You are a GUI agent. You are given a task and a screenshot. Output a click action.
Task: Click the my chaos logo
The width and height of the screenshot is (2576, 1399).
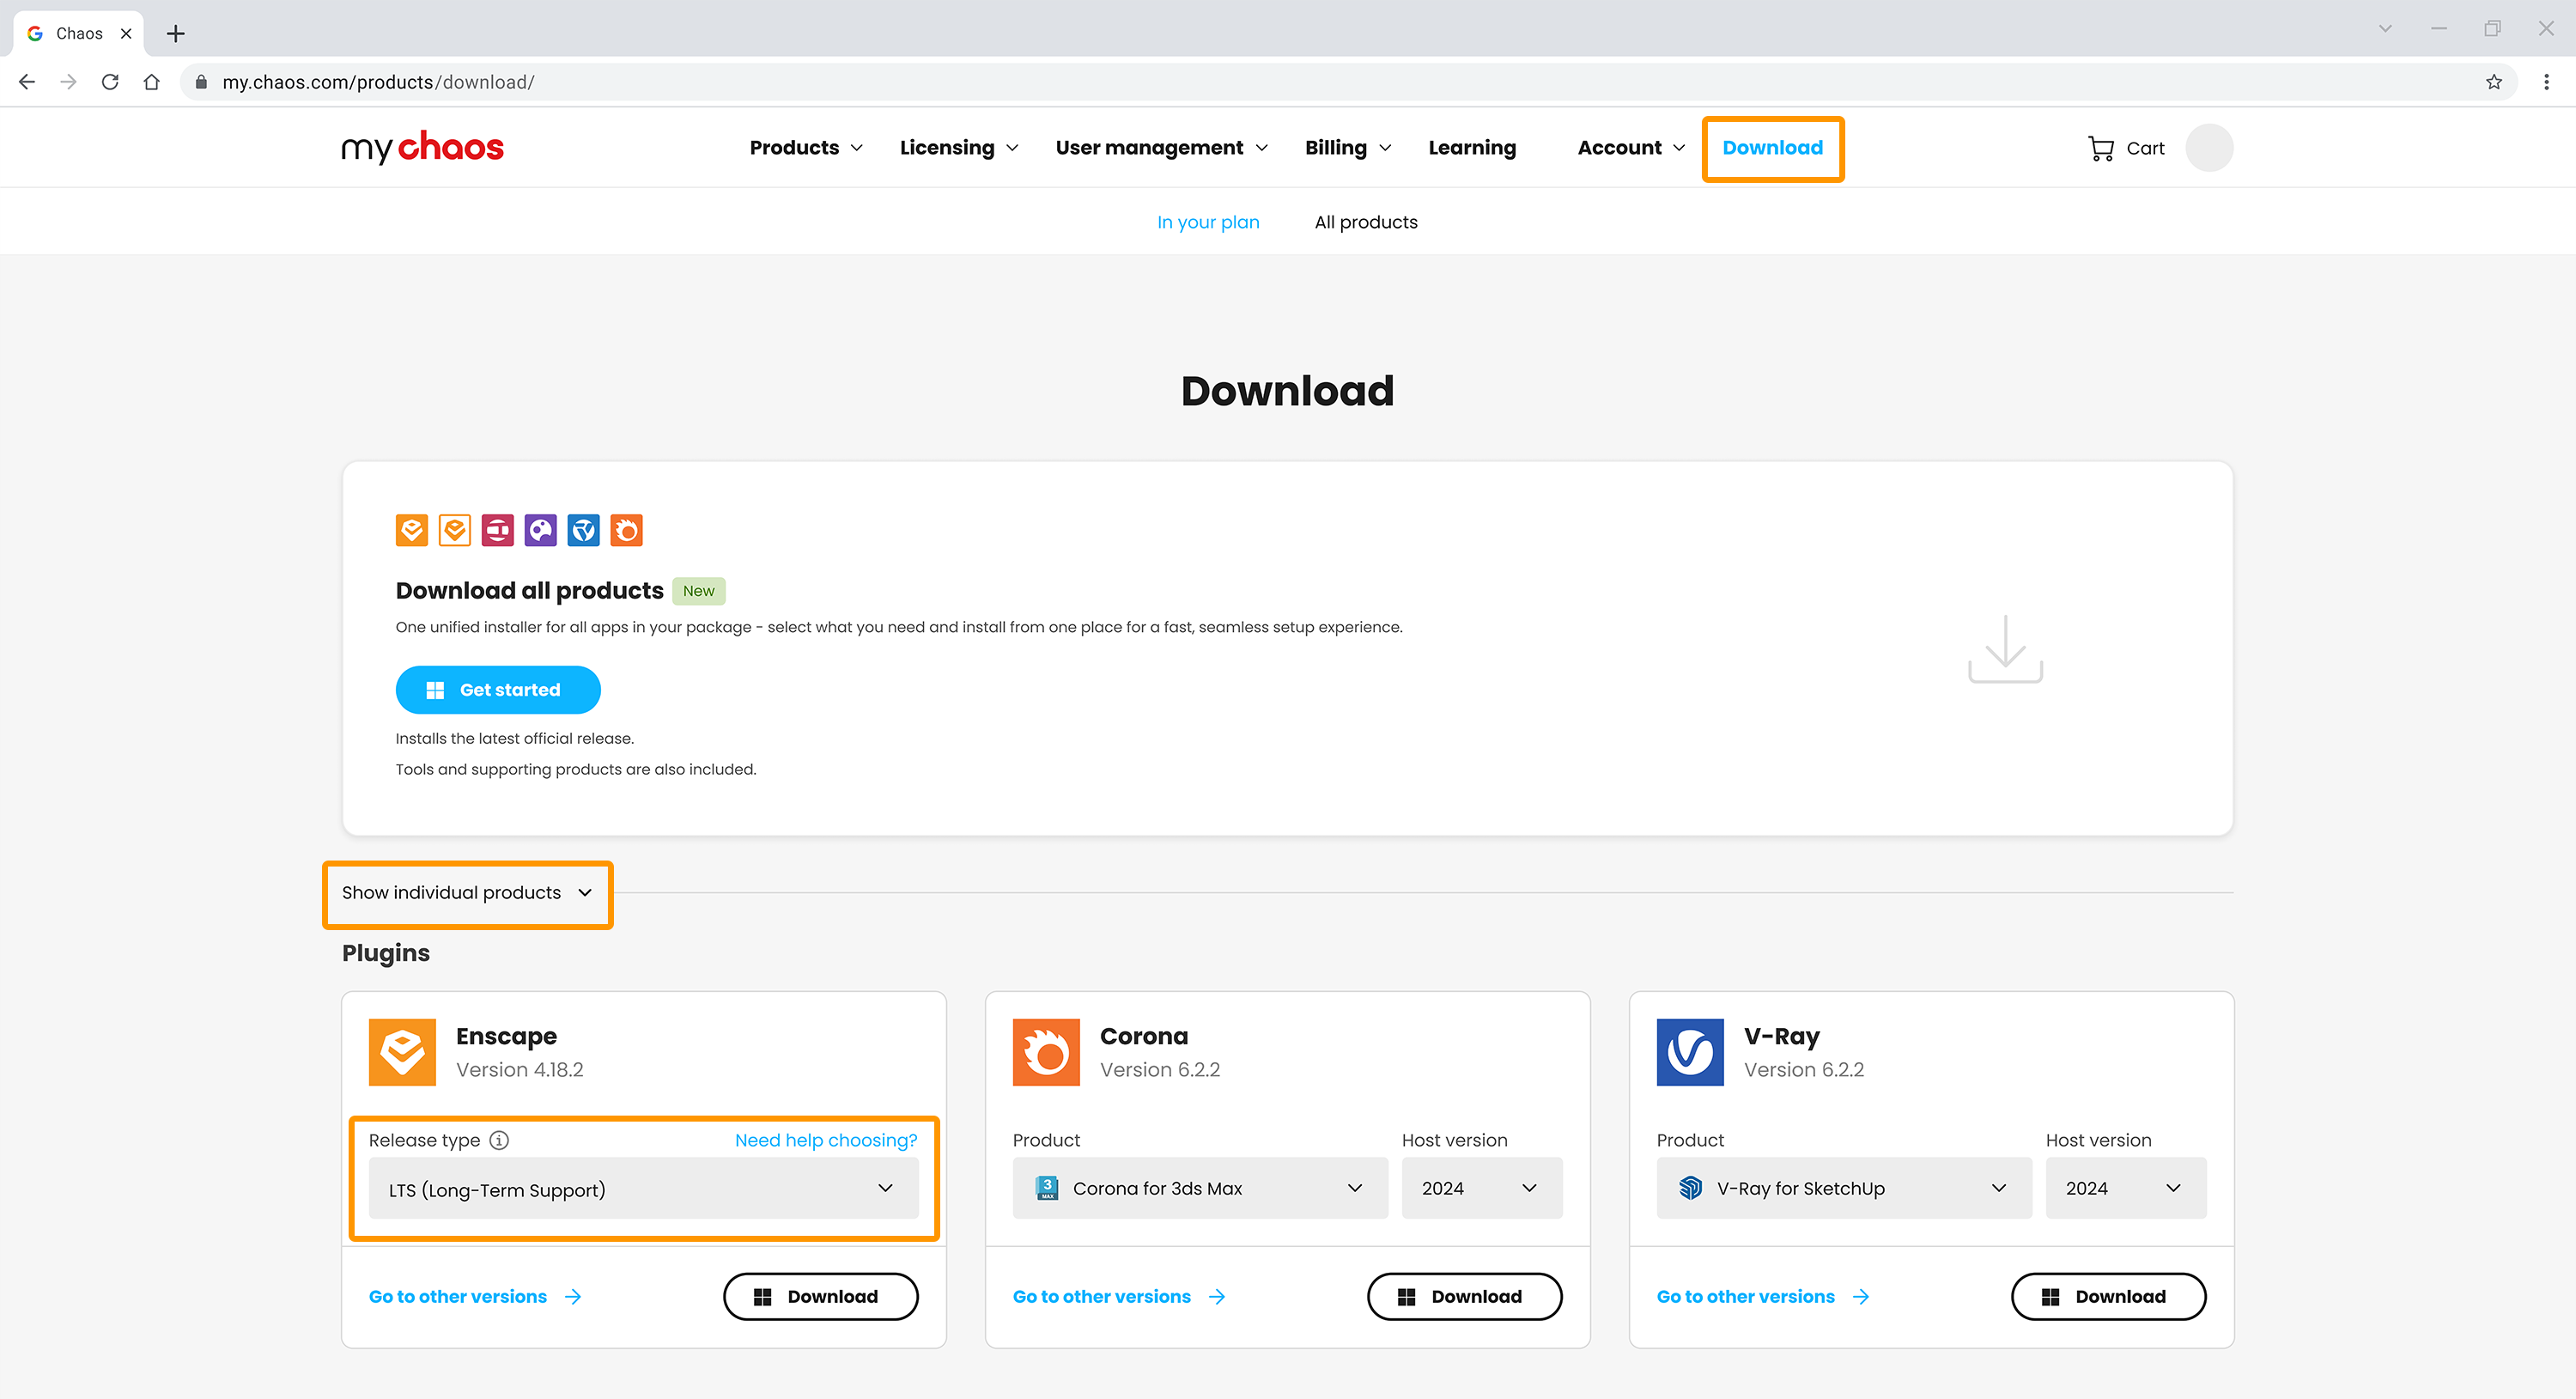[422, 148]
